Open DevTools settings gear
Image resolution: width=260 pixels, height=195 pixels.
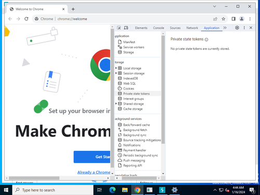[237, 28]
